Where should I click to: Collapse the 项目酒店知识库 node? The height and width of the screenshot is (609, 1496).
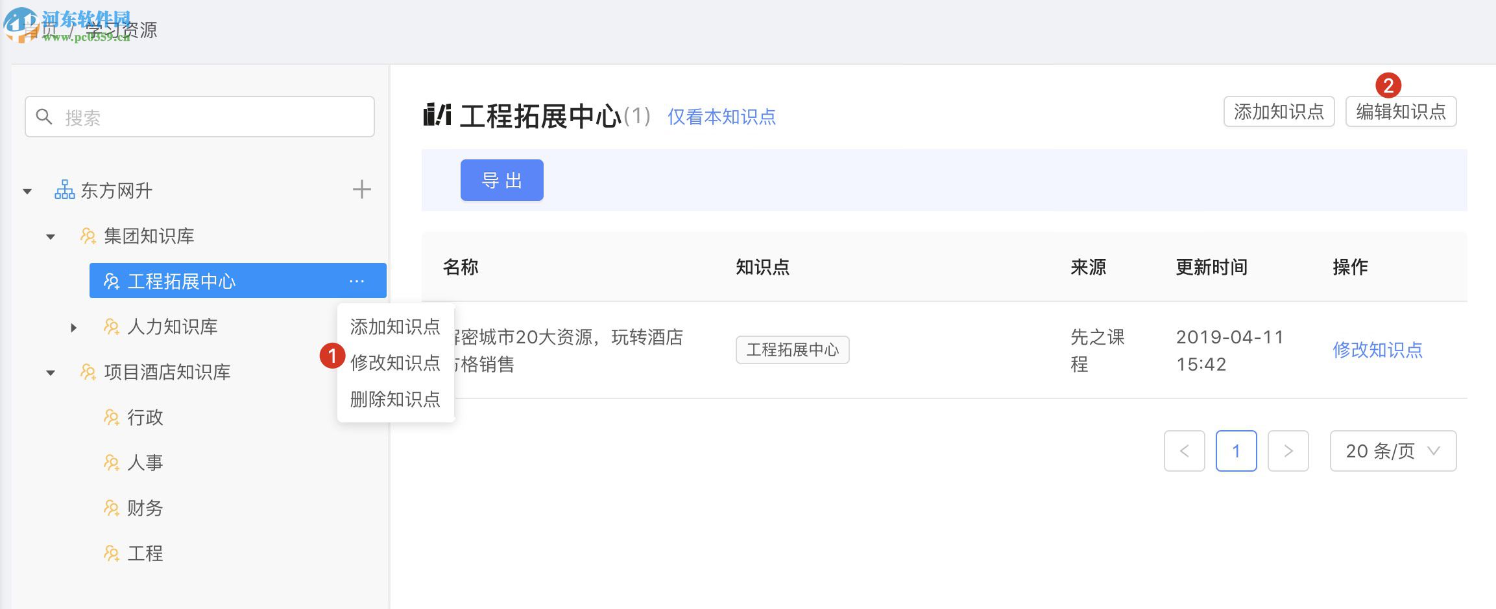[51, 373]
